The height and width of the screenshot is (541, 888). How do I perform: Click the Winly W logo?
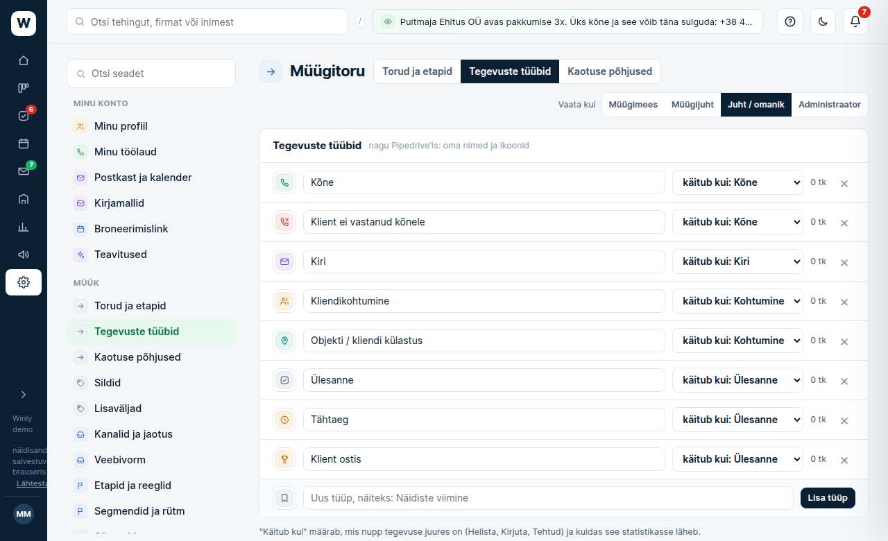pos(24,24)
